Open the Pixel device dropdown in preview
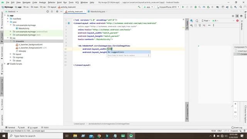The width and height of the screenshot is (247, 139). coord(206,20)
